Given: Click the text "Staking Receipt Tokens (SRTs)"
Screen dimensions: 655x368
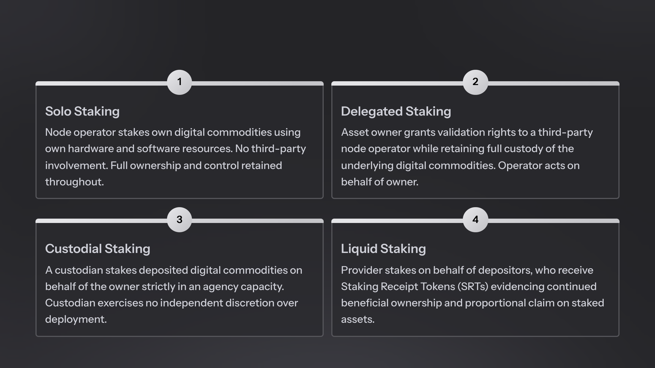Looking at the screenshot, I should [415, 287].
